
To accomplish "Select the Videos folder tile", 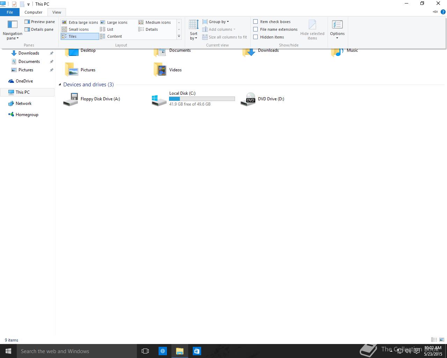I will pos(168,70).
